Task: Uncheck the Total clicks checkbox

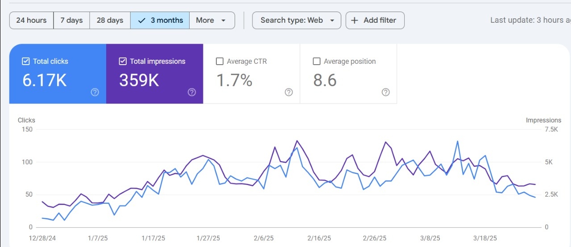Action: [x=26, y=62]
